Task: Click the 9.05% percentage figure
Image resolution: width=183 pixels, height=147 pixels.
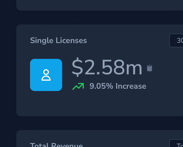Action: click(101, 86)
